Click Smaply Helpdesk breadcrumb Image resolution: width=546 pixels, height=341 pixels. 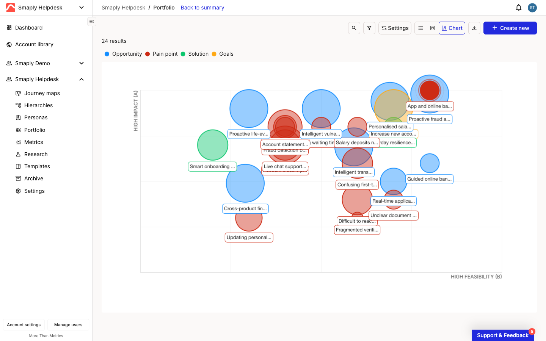pyautogui.click(x=123, y=8)
